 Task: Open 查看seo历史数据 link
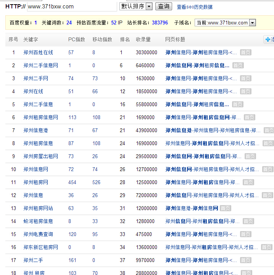coord(195,7)
